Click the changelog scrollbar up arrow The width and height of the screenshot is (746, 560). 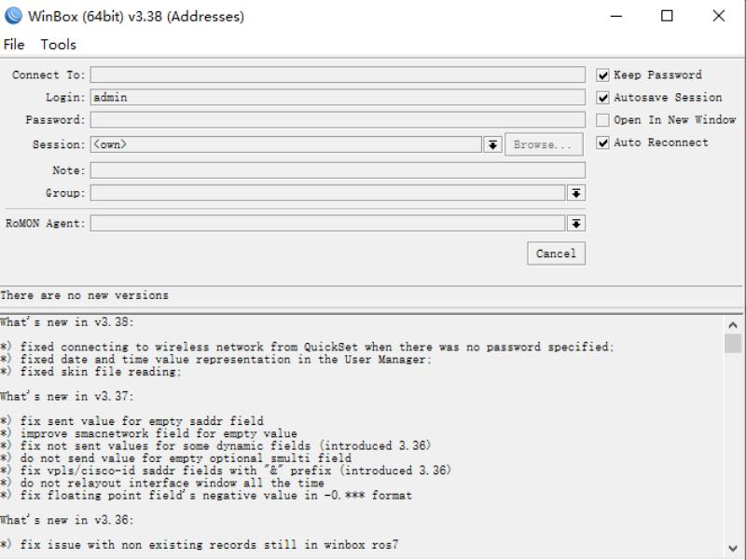tap(733, 325)
